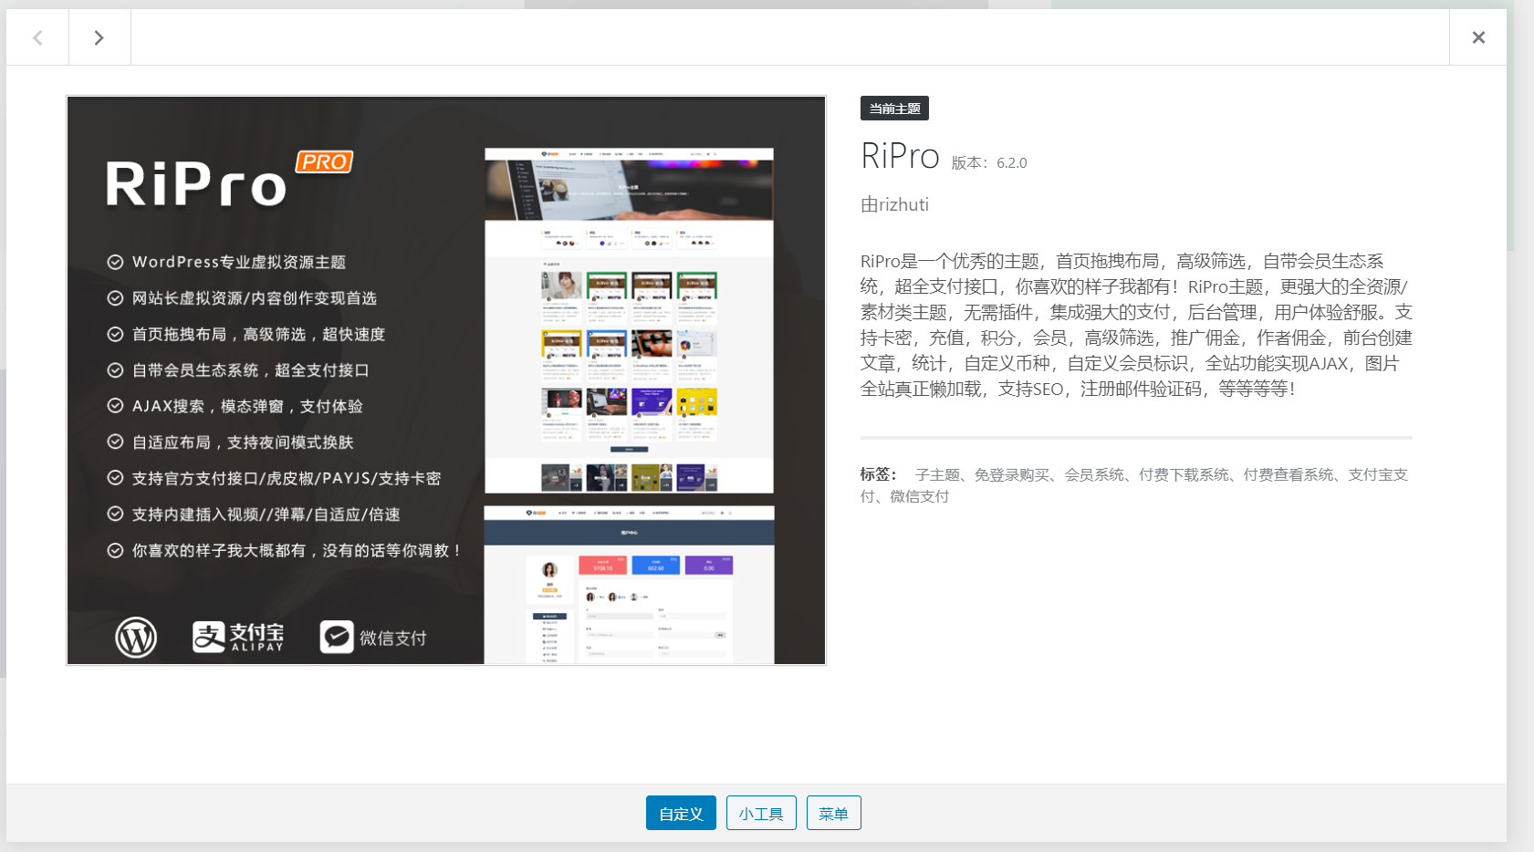
Task: Click the theme description paragraph
Action: [1136, 325]
